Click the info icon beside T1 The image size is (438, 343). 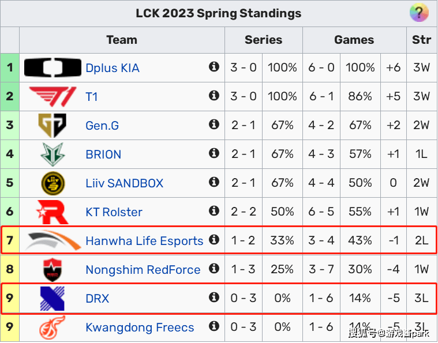(x=214, y=96)
